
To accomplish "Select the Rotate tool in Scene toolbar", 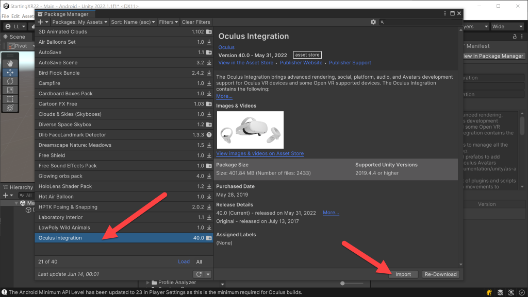I will coord(10,81).
